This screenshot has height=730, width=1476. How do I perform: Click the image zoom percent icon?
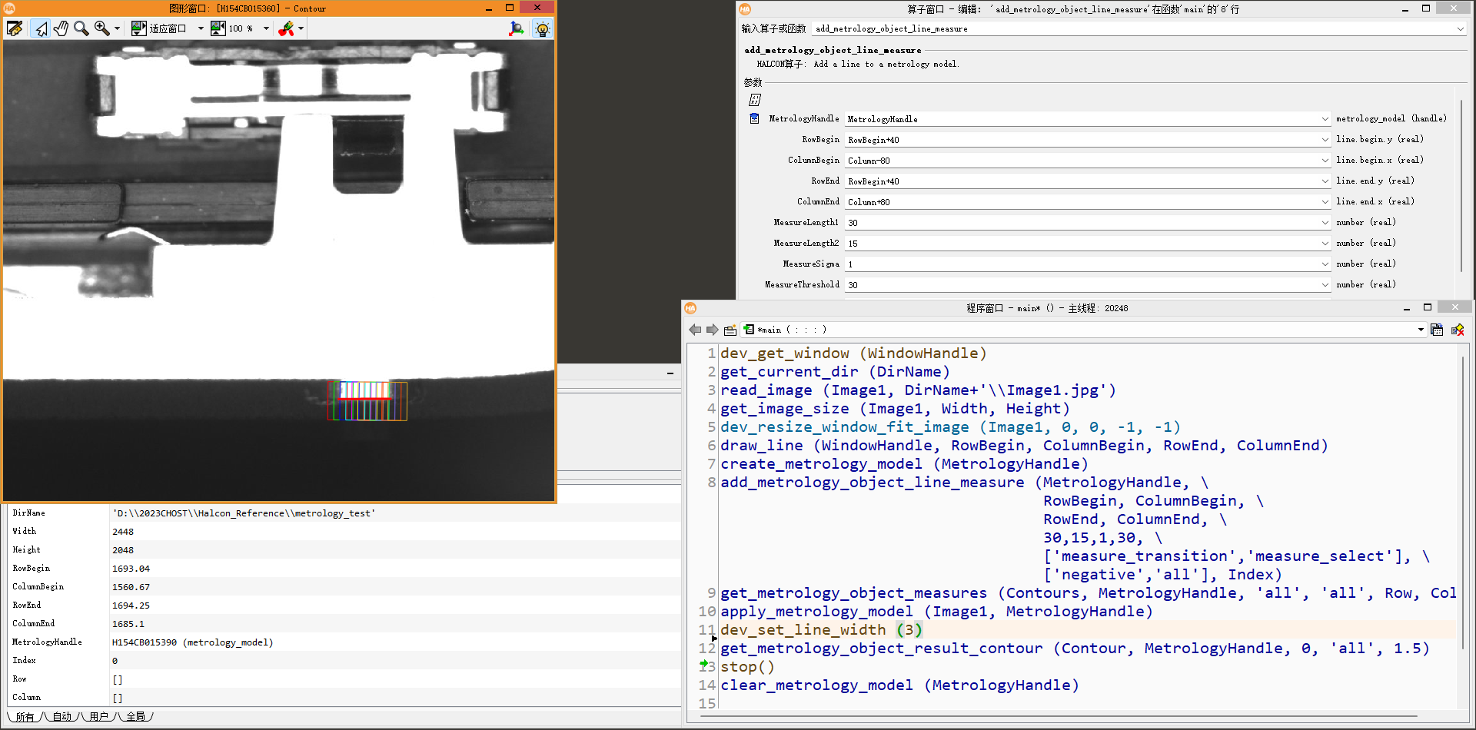(x=218, y=28)
